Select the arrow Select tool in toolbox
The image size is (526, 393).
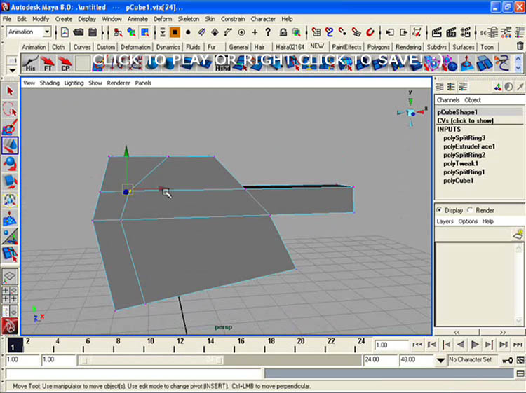click(x=10, y=91)
